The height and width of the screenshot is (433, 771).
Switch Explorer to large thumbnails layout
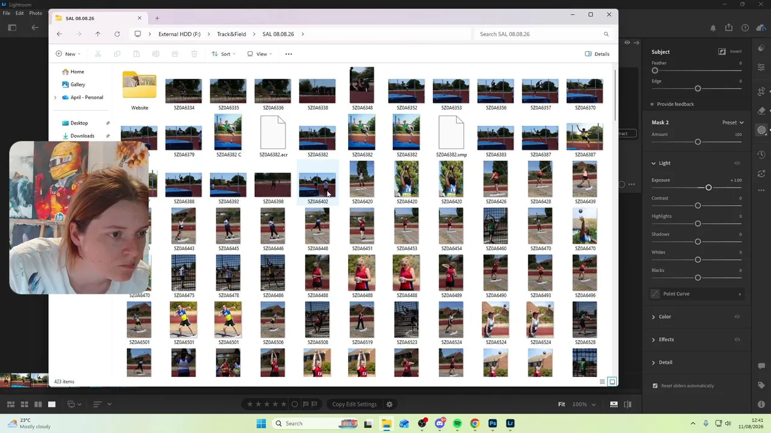612,382
